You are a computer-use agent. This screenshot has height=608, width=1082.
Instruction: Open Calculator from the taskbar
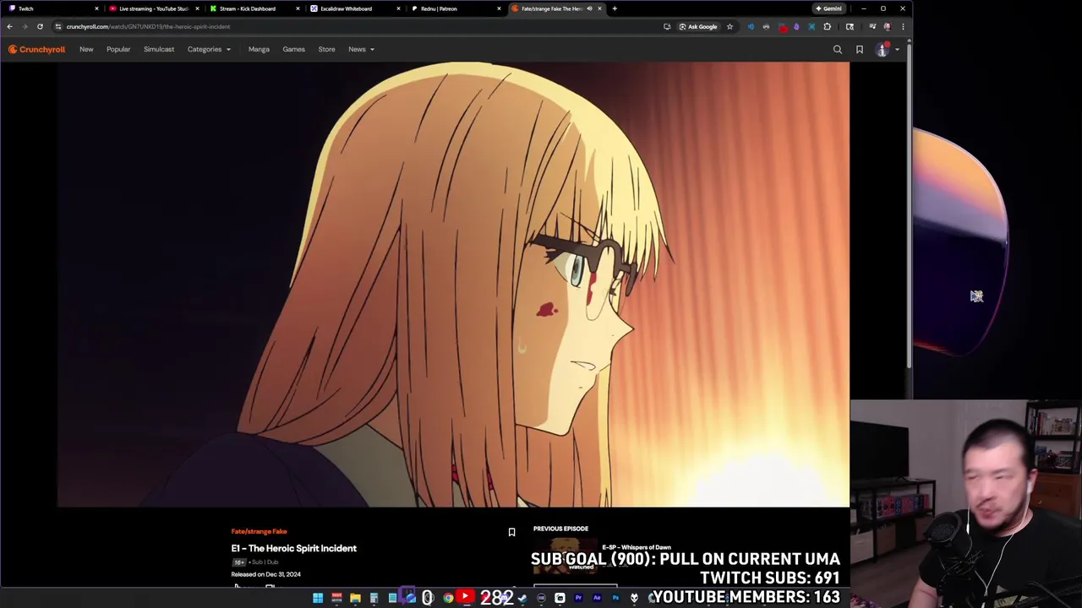pyautogui.click(x=374, y=598)
